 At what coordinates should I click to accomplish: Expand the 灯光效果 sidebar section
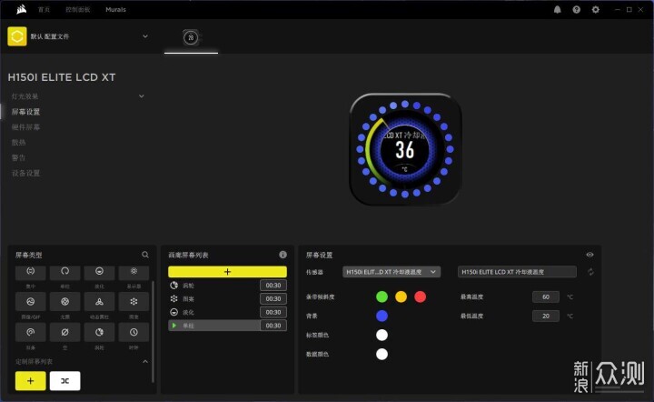[142, 96]
